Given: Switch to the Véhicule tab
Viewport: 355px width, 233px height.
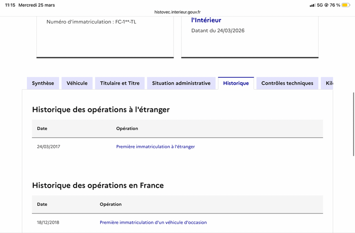Looking at the screenshot, I should [x=77, y=83].
